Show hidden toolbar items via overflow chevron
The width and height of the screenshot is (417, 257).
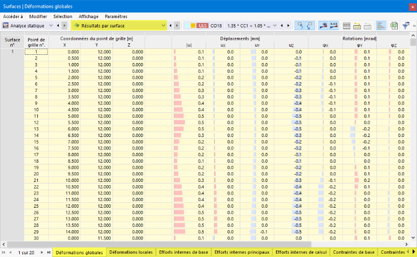414,26
